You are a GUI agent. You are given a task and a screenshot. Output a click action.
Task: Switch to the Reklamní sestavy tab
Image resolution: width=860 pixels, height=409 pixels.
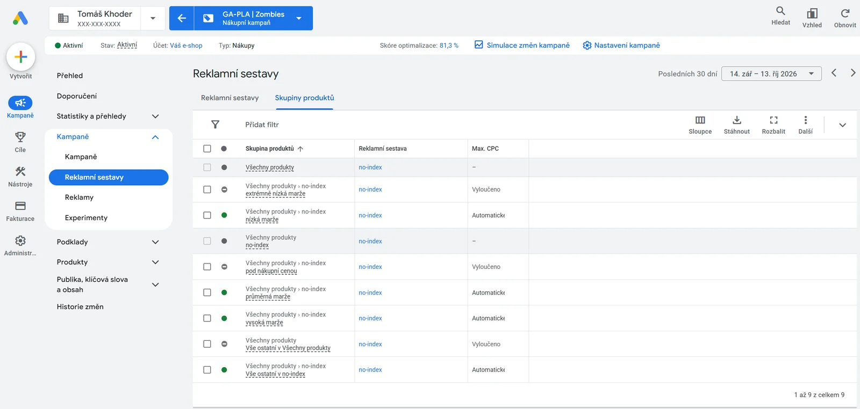pyautogui.click(x=230, y=98)
